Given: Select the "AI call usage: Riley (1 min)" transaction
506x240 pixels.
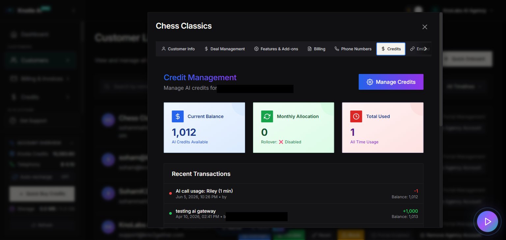Looking at the screenshot, I should (294, 194).
